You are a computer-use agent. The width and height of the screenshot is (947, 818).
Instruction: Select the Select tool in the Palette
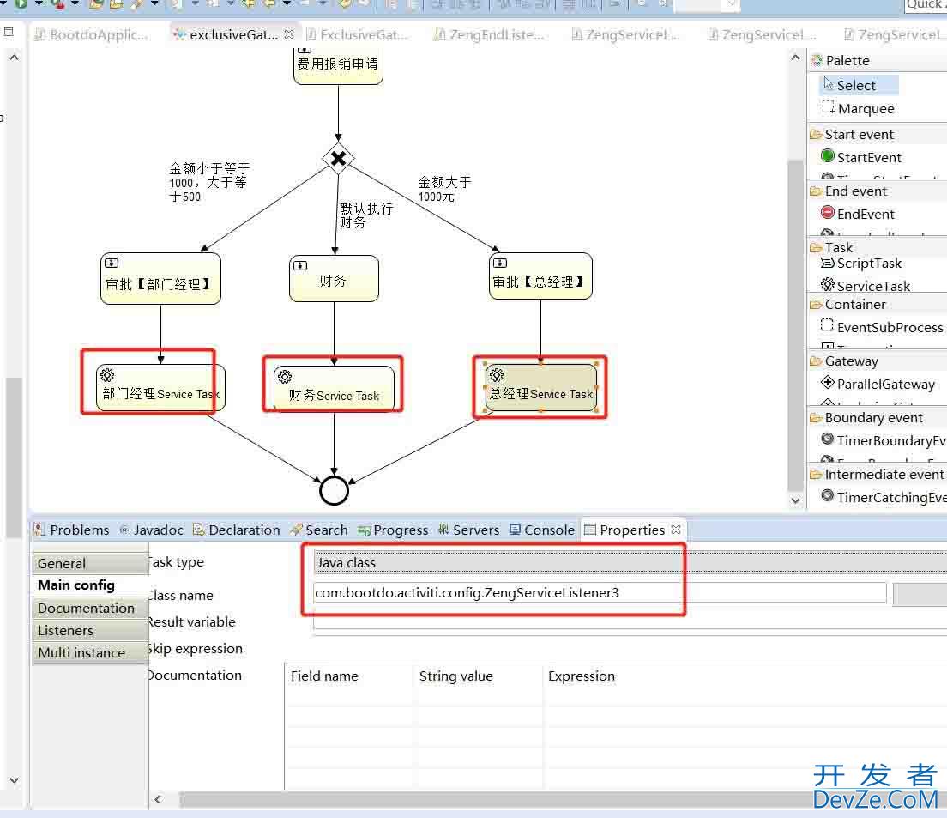coord(856,85)
